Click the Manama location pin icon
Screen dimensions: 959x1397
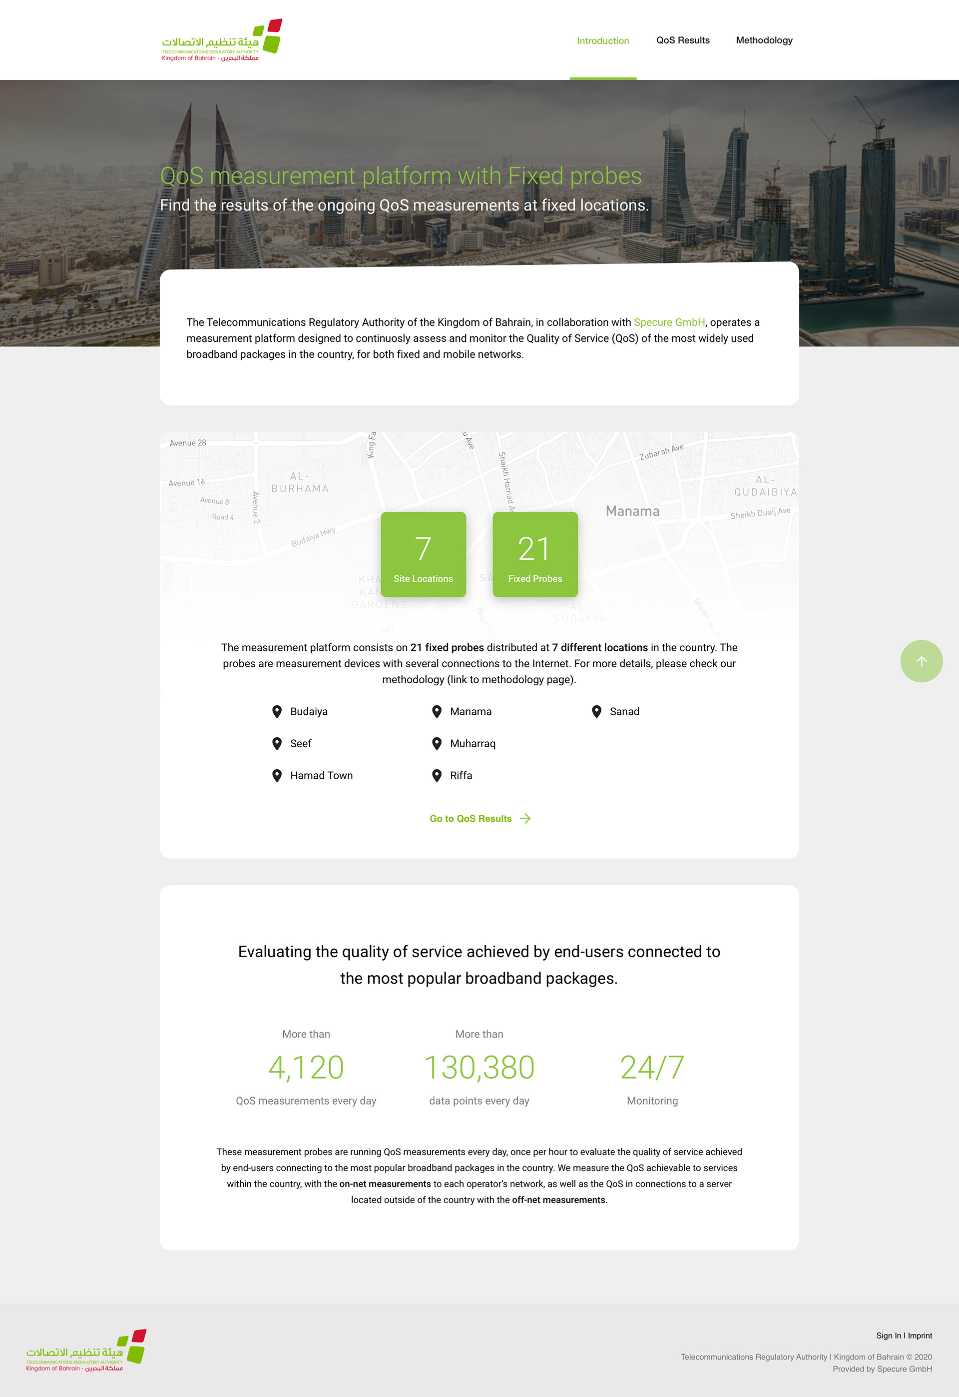(437, 711)
